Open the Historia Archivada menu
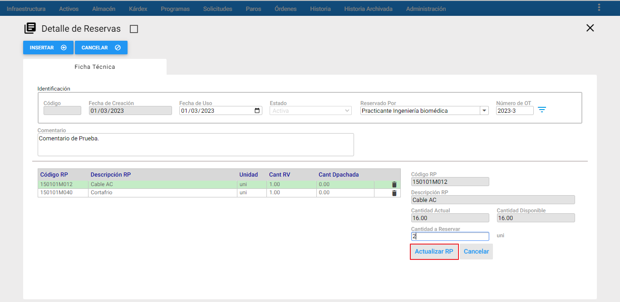Screen dimensions: 620x302 click(368, 9)
